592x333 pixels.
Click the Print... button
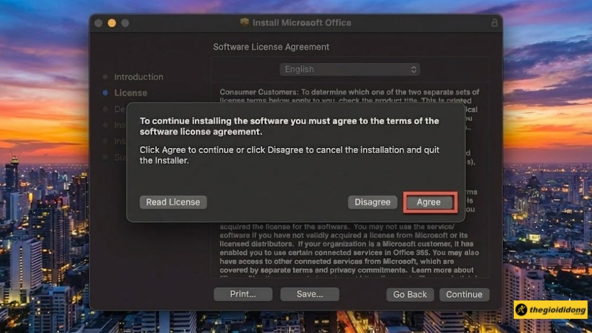[x=243, y=294]
